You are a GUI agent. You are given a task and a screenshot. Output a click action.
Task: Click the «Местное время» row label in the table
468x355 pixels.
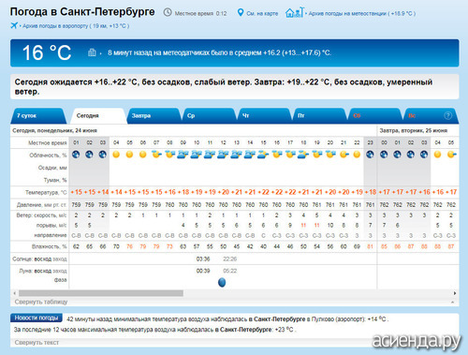[x=48, y=143]
